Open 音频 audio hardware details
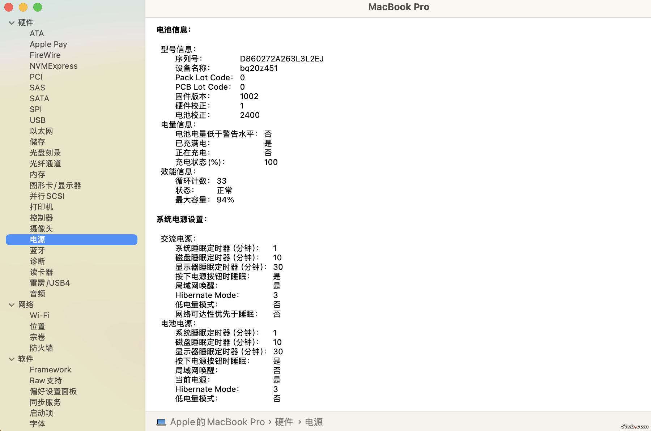This screenshot has height=431, width=651. coord(37,294)
